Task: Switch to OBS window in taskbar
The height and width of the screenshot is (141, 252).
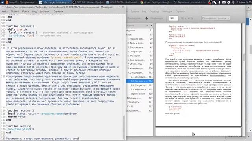Action: pyautogui.click(x=88, y=2)
